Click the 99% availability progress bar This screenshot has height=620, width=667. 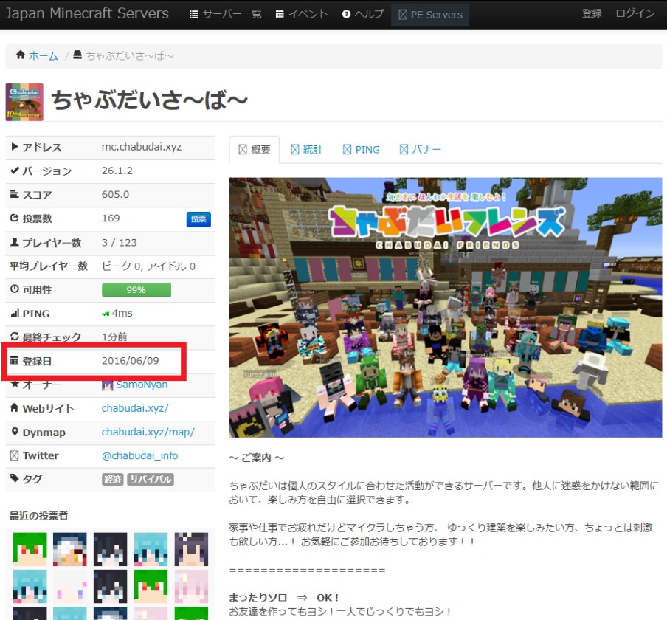pyautogui.click(x=136, y=290)
